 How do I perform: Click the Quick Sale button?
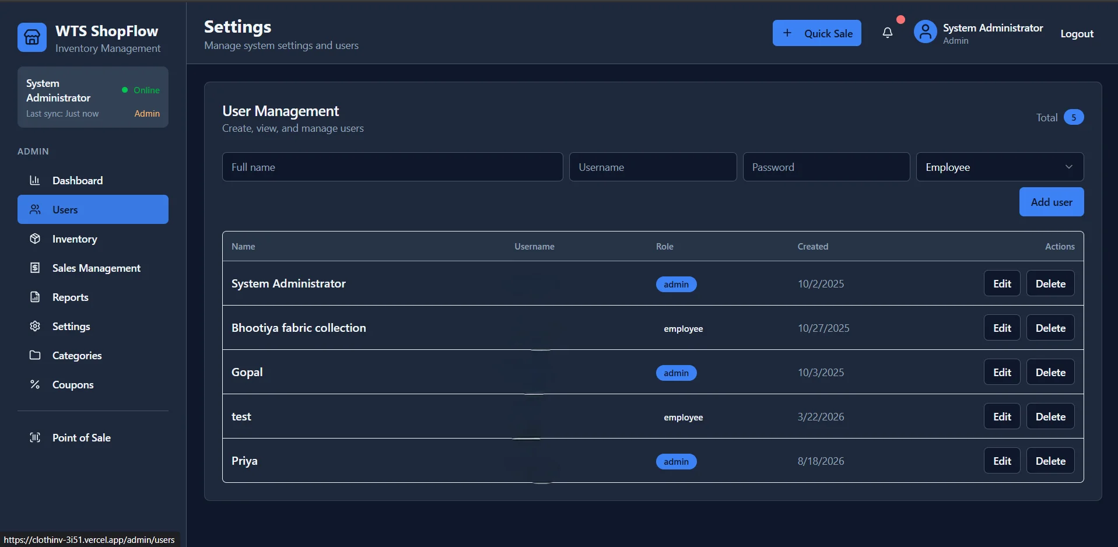pos(816,33)
